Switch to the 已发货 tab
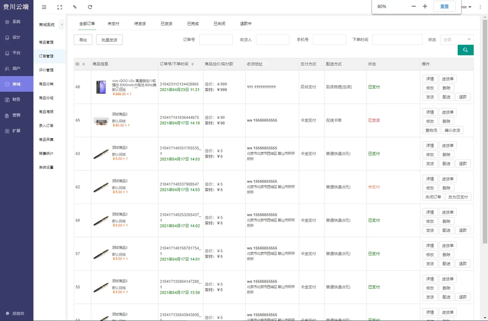Image resolution: width=488 pixels, height=321 pixels. [x=166, y=24]
